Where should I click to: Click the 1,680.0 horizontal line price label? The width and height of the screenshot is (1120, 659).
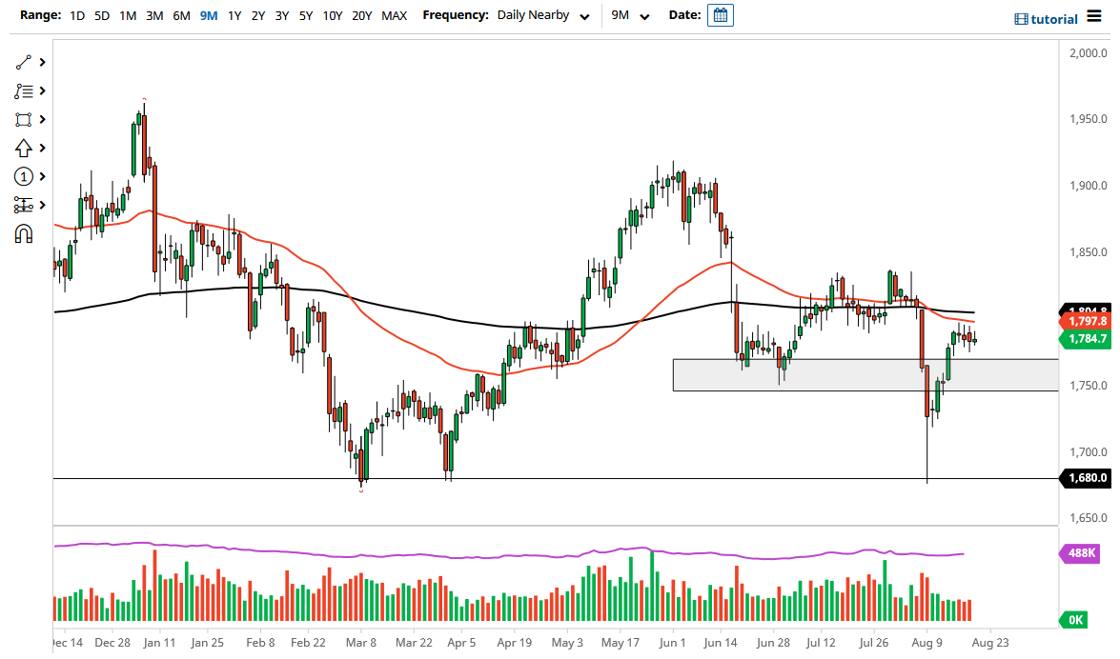pos(1087,478)
